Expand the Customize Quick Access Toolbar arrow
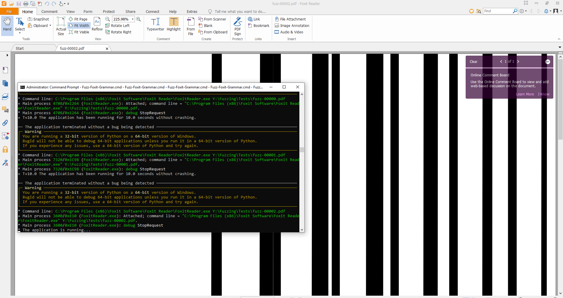 tap(68, 4)
